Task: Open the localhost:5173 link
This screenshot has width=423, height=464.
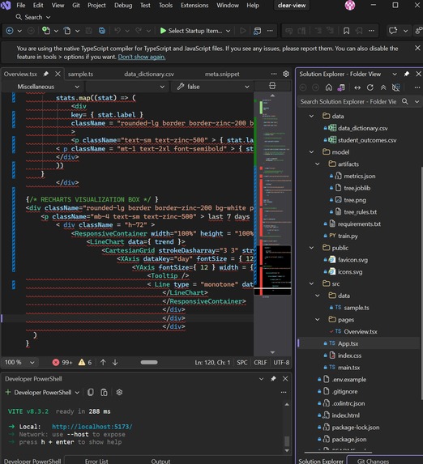Action: tap(92, 427)
